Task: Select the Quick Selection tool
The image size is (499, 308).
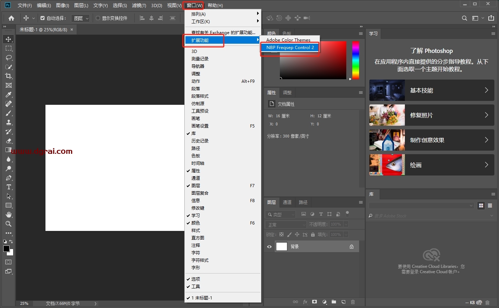Action: [x=9, y=67]
